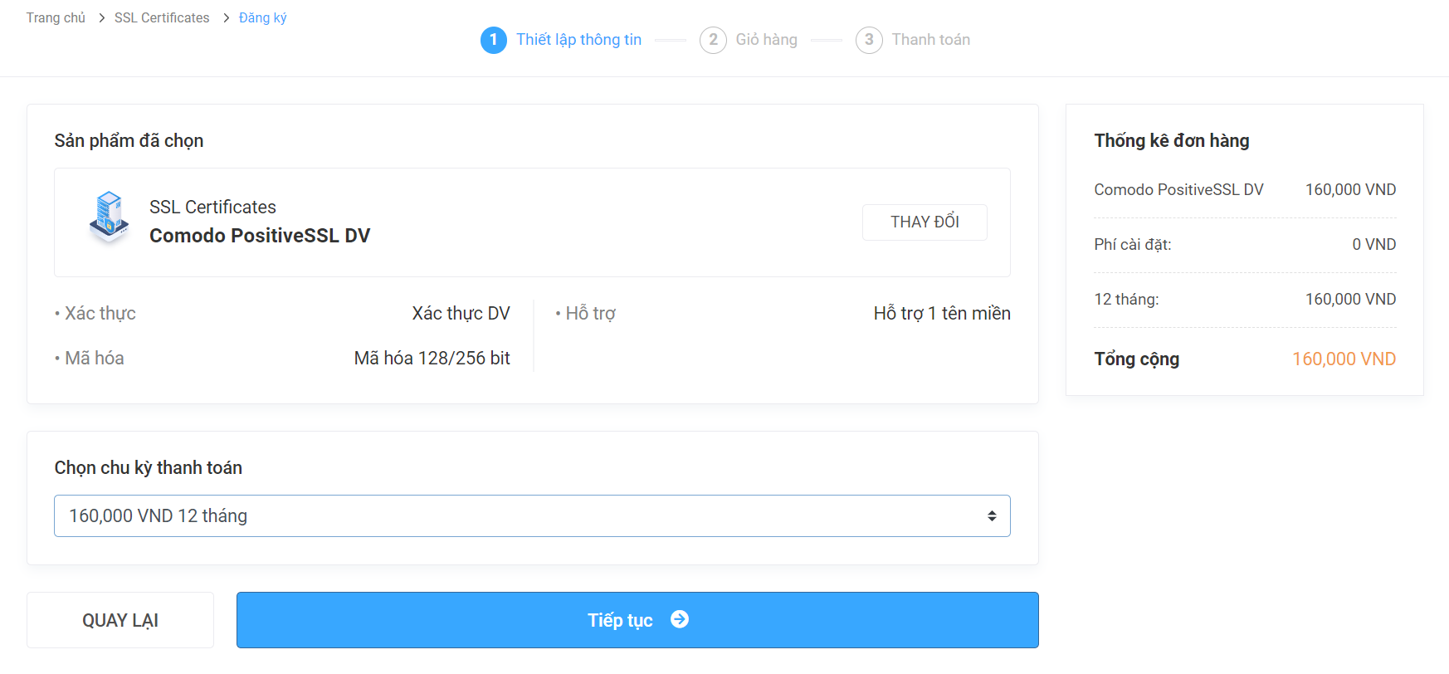
Task: Click the THAY ĐỔI button
Action: tap(925, 222)
